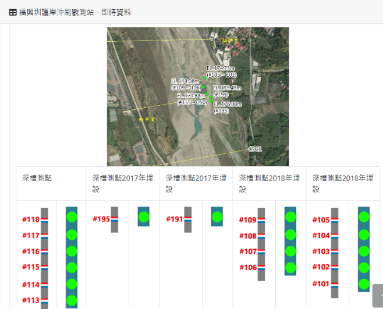Click the EL. 175.47m (#191) map label

tap(227, 91)
